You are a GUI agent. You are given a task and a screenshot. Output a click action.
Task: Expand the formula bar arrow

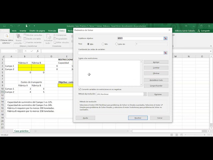click(x=211, y=51)
